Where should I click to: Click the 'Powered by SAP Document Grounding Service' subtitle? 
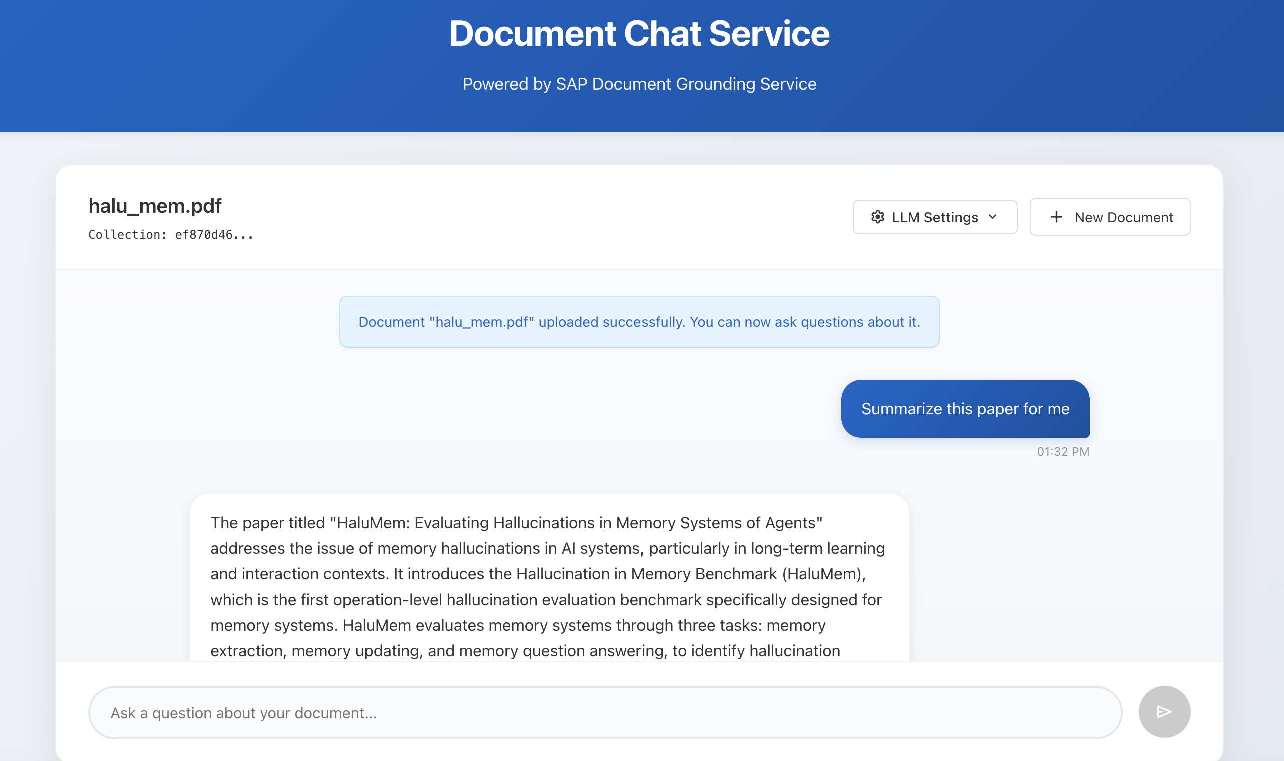pyautogui.click(x=639, y=84)
